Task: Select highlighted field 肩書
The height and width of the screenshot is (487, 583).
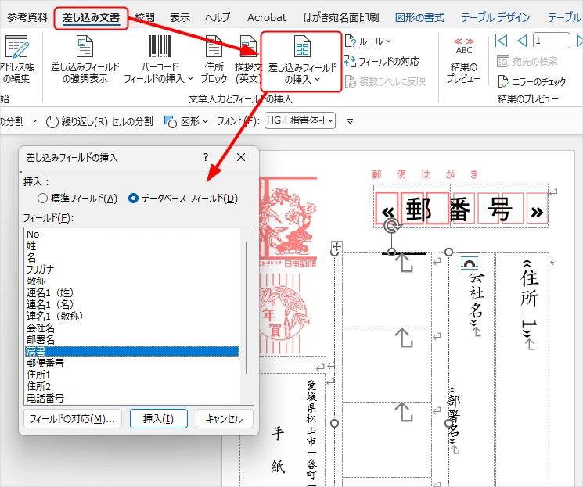Action: 132,352
